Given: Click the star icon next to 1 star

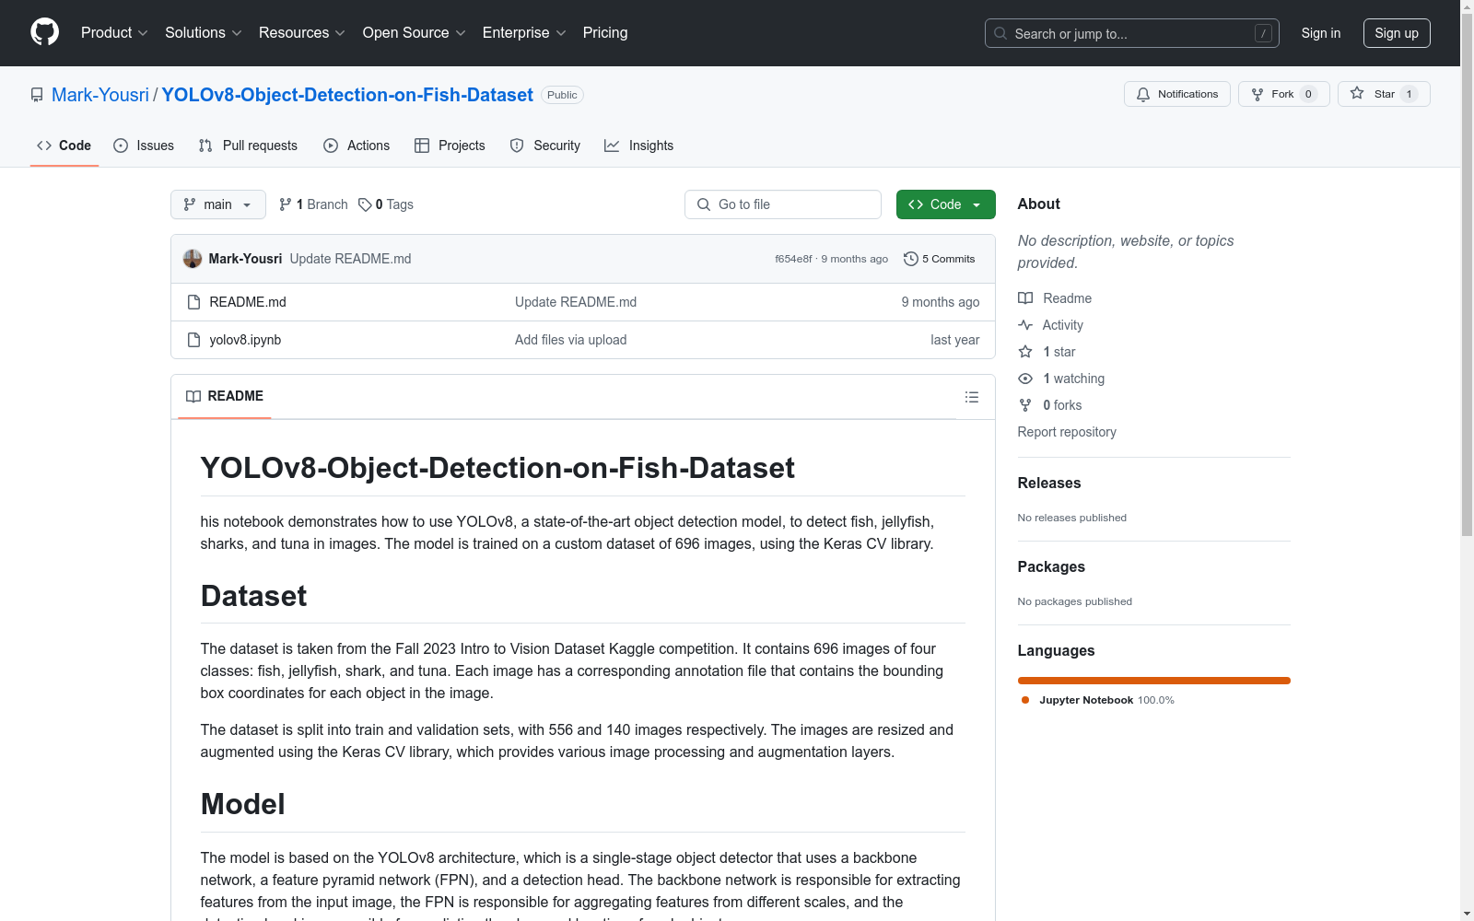Looking at the screenshot, I should tap(1025, 352).
